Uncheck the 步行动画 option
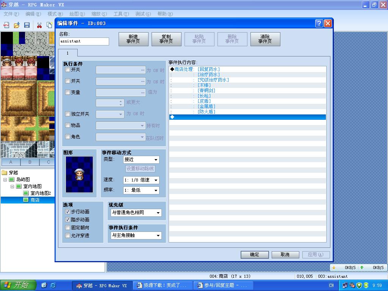The height and width of the screenshot is (291, 388). point(67,211)
